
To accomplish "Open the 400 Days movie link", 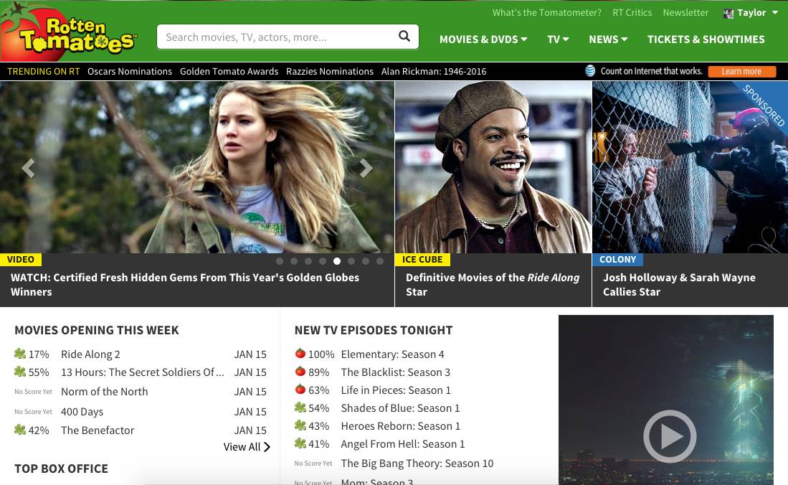I will point(82,412).
